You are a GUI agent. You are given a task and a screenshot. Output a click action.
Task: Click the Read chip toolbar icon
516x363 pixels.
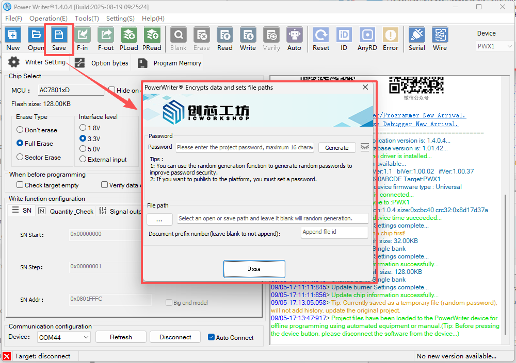pos(225,34)
